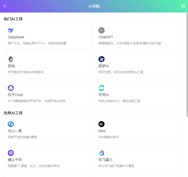The width and height of the screenshot is (188, 177).
Task: Click the 免费AI工具 section heading
Action: [13, 113]
